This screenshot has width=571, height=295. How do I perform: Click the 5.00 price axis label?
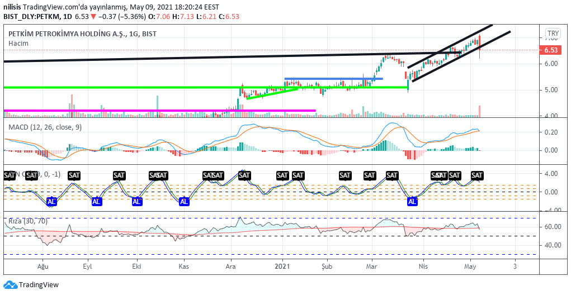pos(552,90)
